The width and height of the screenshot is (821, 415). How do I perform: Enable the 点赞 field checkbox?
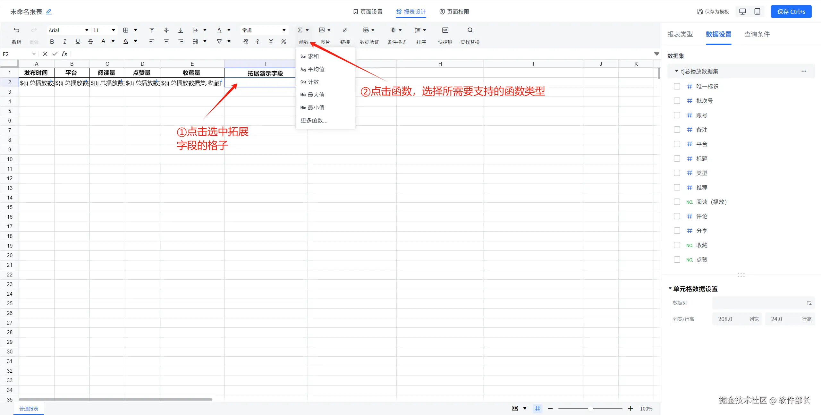tap(677, 259)
